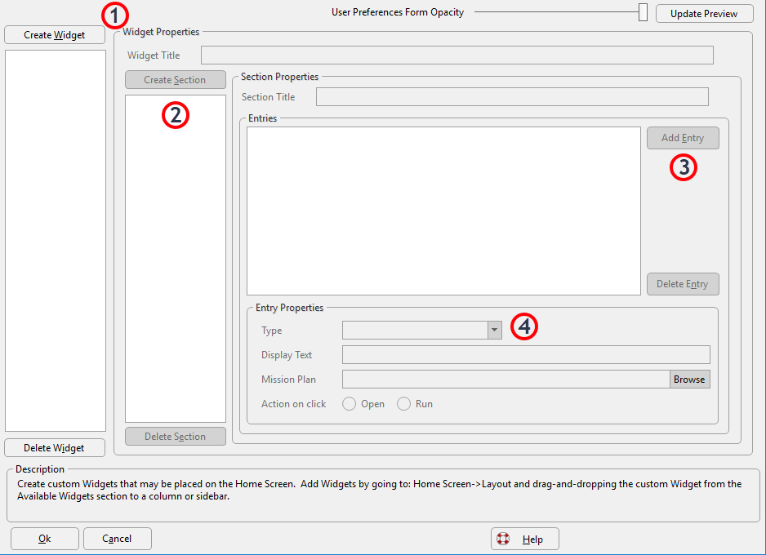Click the sections list under Create Section
The image size is (766, 555).
coord(176,259)
